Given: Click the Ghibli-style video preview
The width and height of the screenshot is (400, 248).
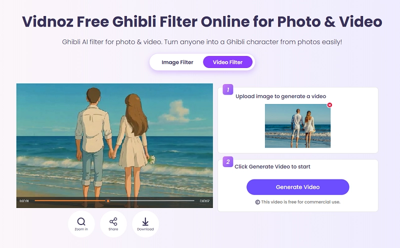Looking at the screenshot, I should click(114, 140).
